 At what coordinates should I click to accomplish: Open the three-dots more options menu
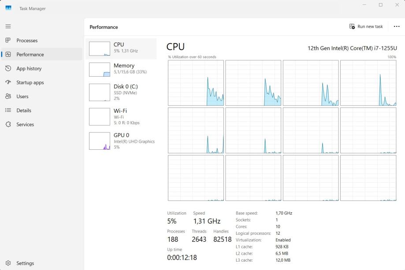click(x=396, y=26)
